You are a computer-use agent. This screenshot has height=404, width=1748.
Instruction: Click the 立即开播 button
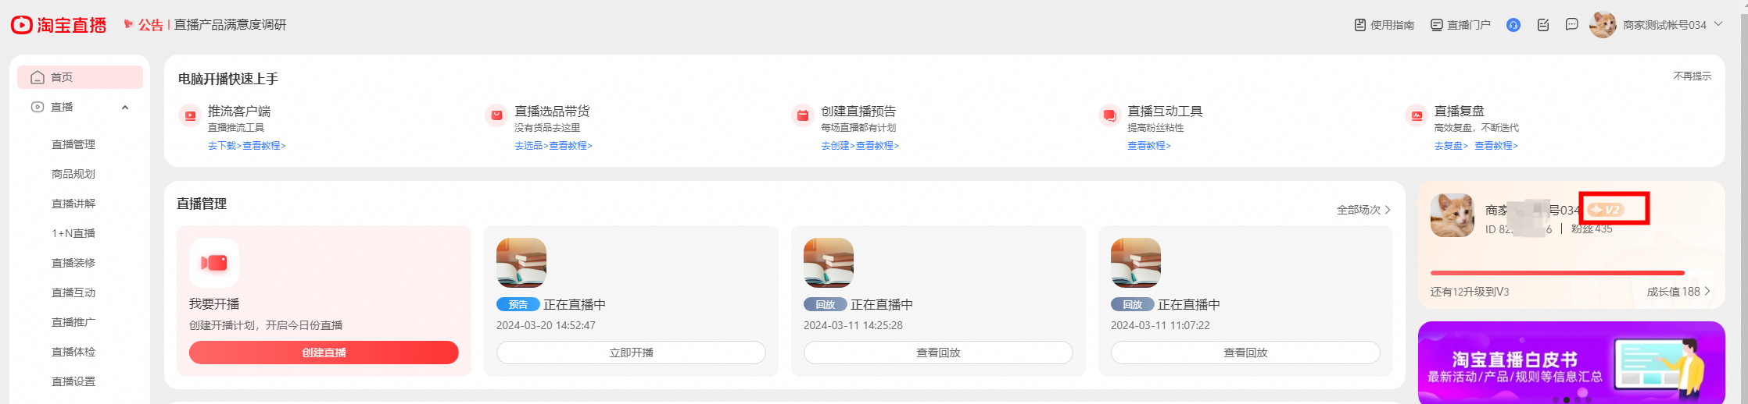(x=631, y=353)
